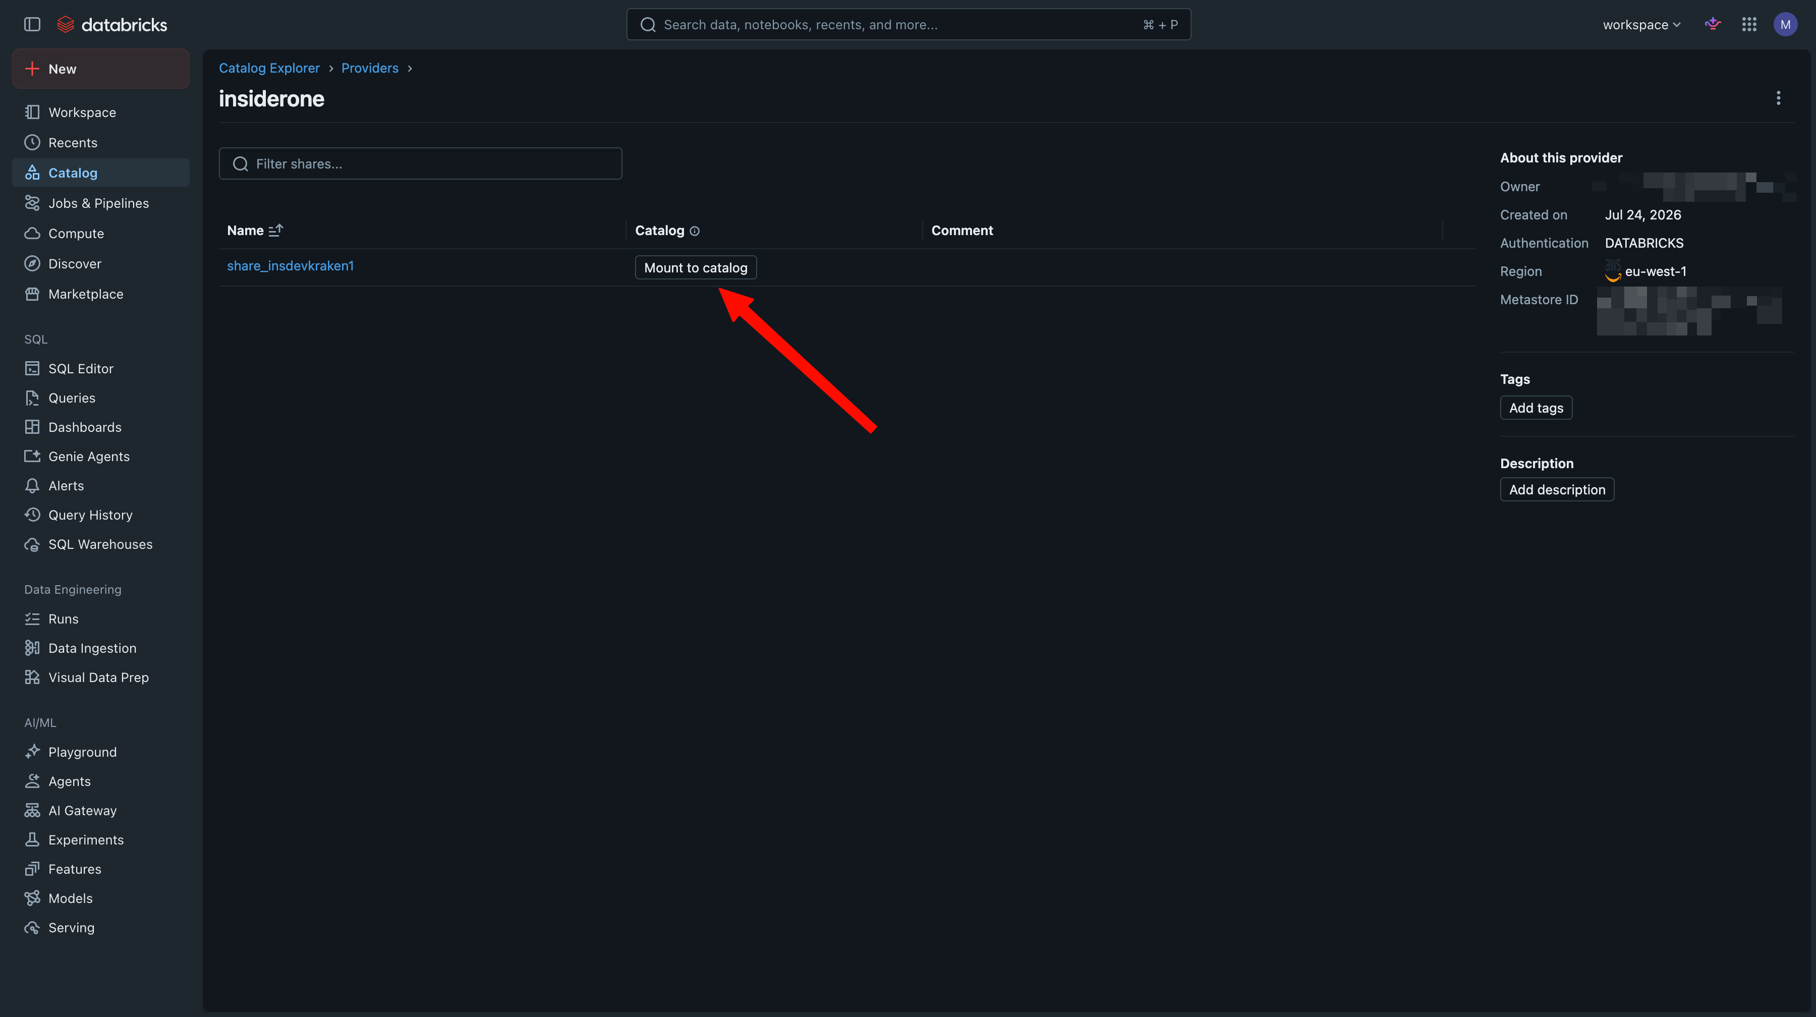Image resolution: width=1816 pixels, height=1017 pixels.
Task: Click the Jobs & Pipelines icon
Action: point(32,203)
